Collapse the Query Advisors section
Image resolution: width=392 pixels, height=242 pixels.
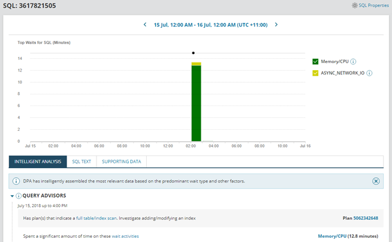tap(12, 196)
